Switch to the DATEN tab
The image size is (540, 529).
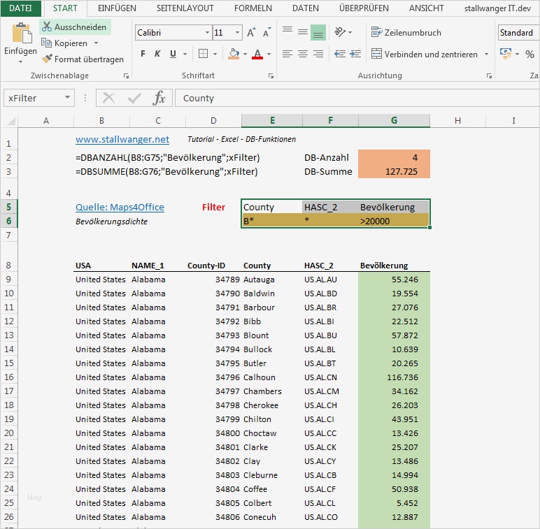[306, 8]
